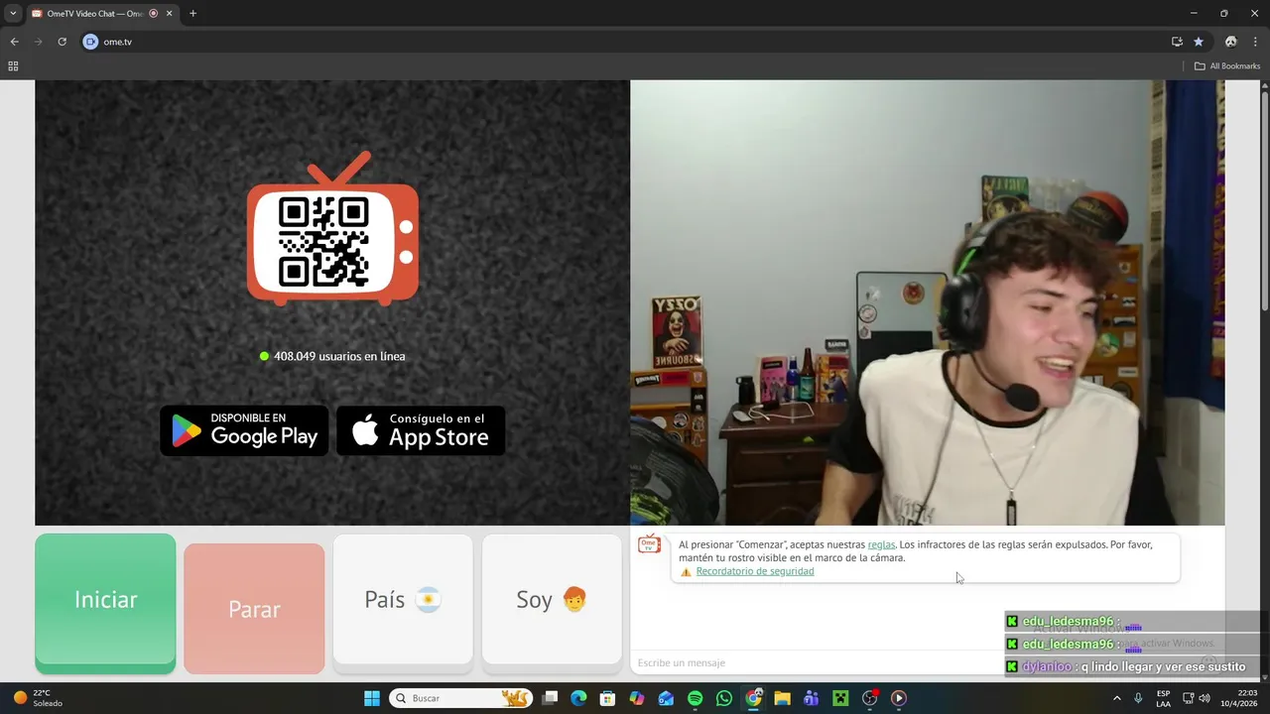The height and width of the screenshot is (714, 1270).
Task: Open the Soy gender selector
Action: (552, 600)
